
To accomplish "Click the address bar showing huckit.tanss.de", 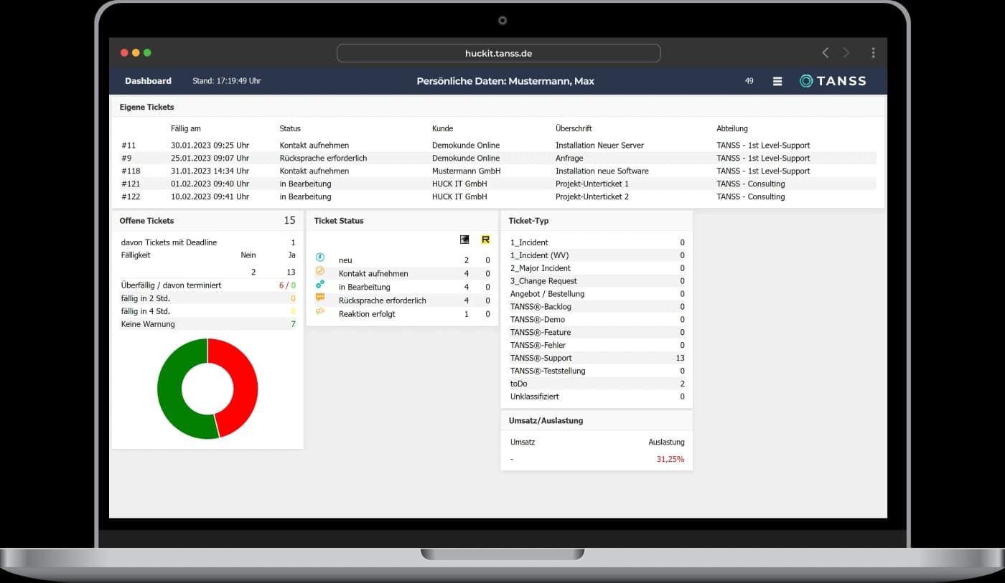I will coord(498,52).
